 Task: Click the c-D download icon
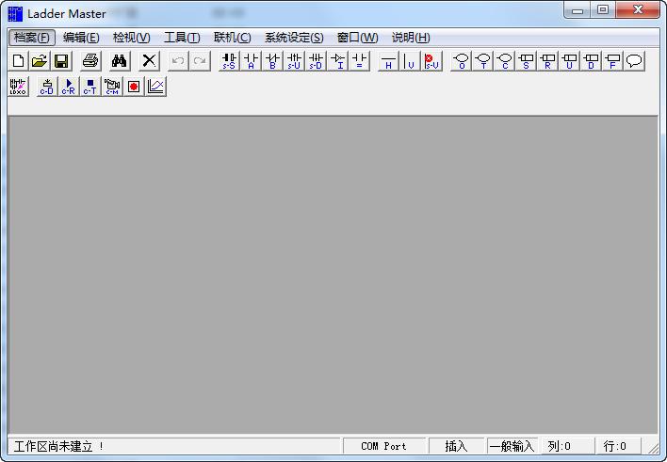[x=47, y=87]
